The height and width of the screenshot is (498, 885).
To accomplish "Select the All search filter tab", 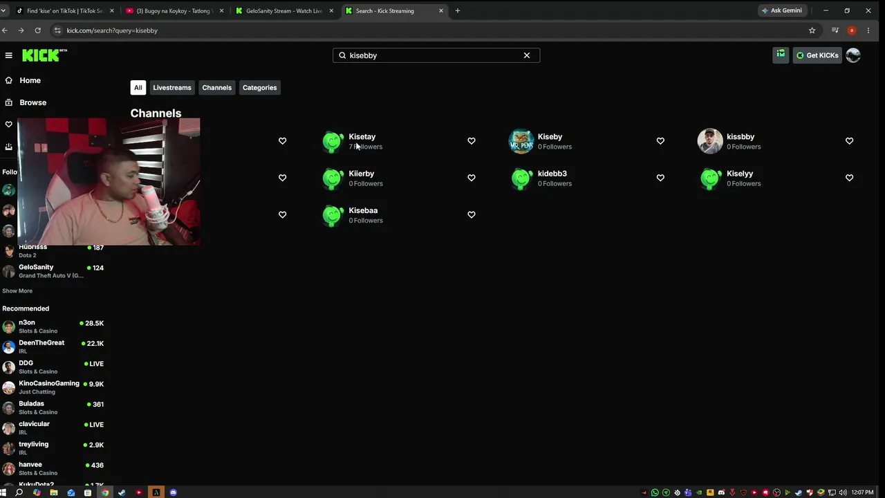I will tap(138, 88).
